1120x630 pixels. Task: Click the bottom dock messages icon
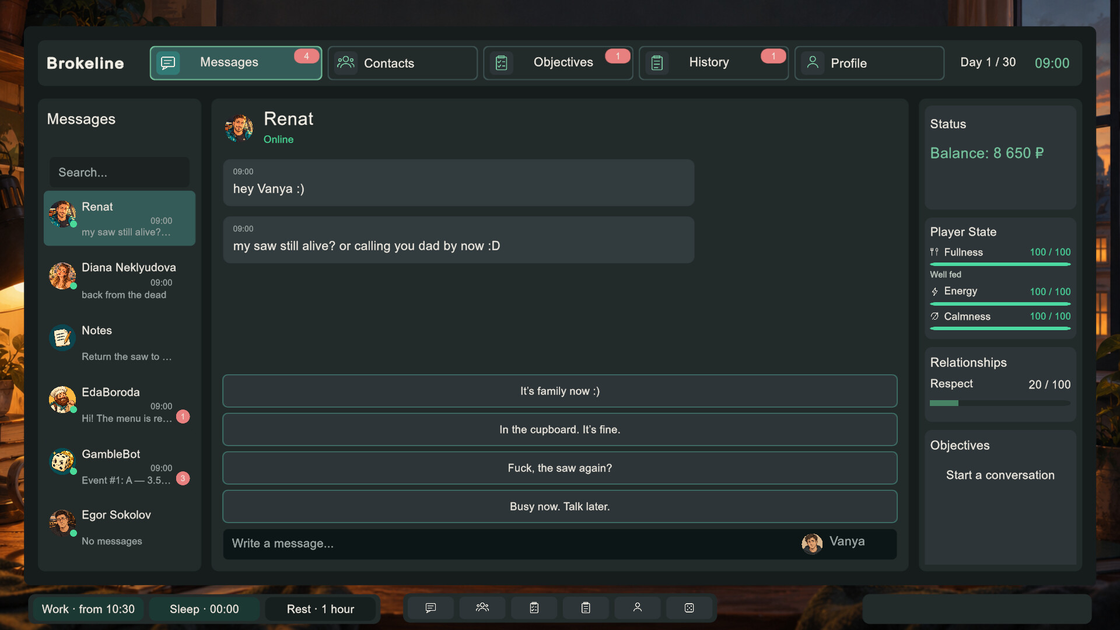tap(430, 608)
